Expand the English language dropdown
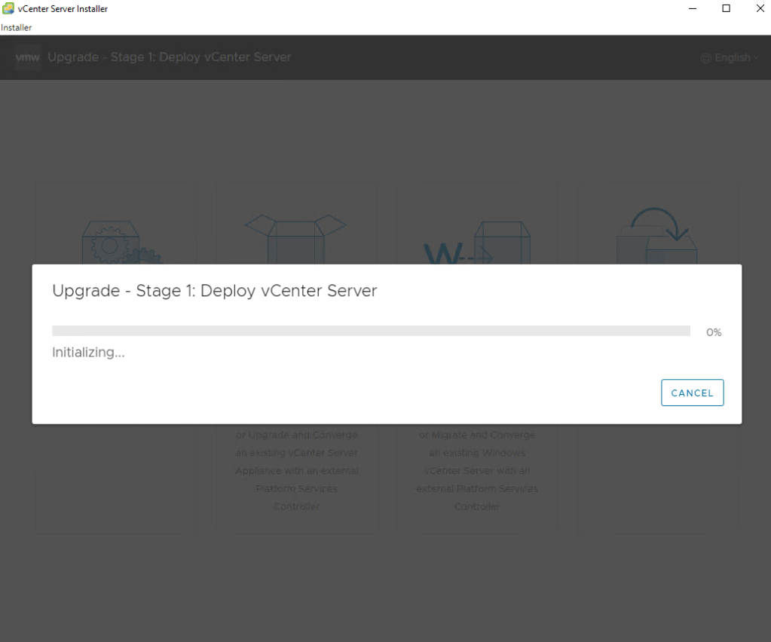The height and width of the screenshot is (642, 771). pos(736,58)
